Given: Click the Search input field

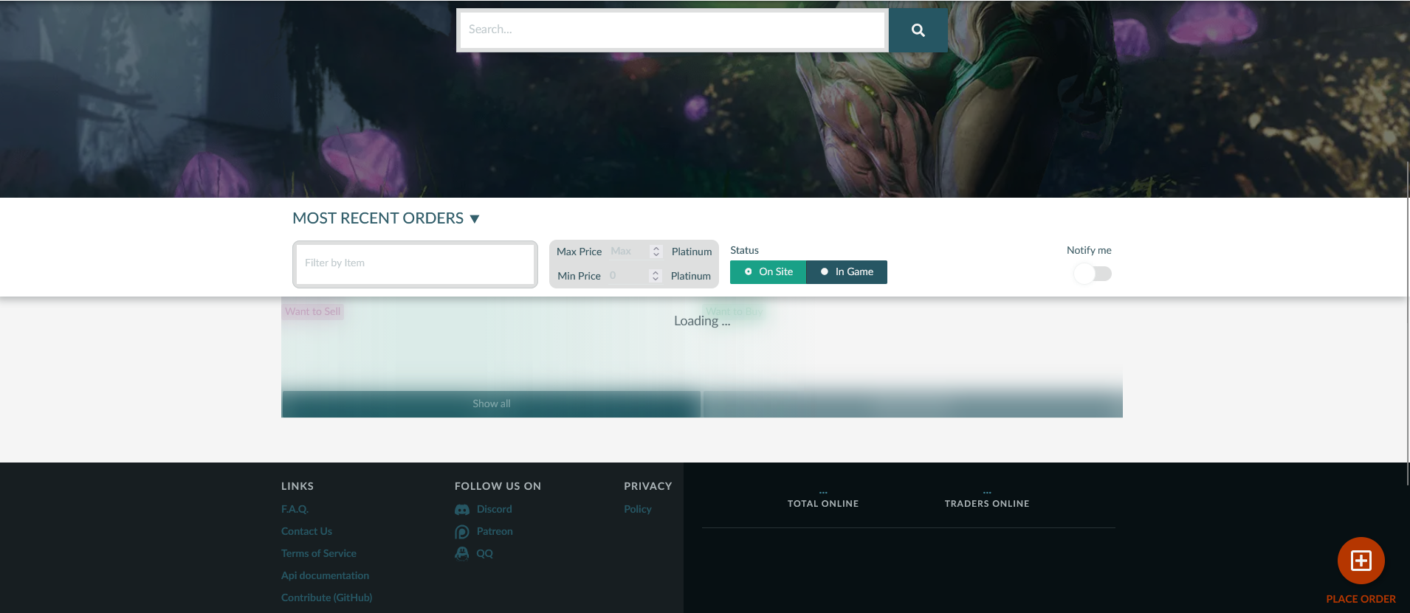Looking at the screenshot, I should pyautogui.click(x=673, y=30).
